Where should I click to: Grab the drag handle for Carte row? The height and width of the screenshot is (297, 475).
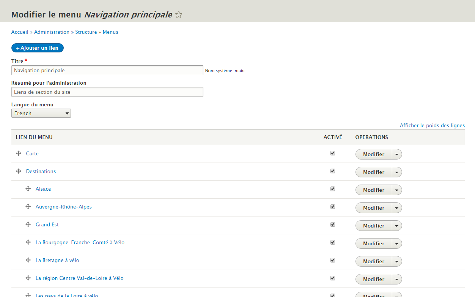coord(18,153)
